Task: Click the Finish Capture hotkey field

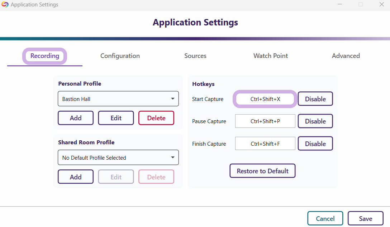Action: (265, 144)
